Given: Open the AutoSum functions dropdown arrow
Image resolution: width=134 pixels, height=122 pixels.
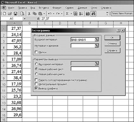Looking at the screenshot, I should pos(71,14).
